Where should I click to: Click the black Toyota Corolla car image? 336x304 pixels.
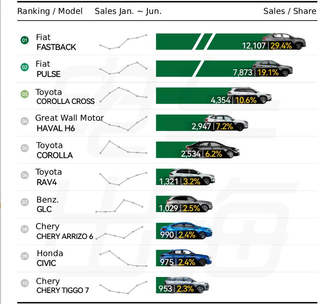213,149
